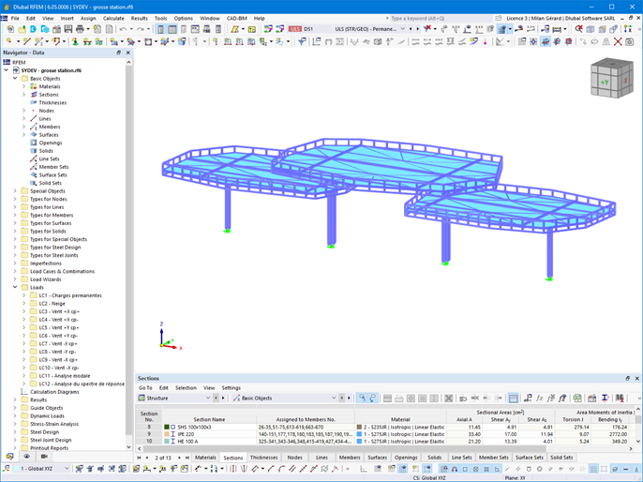Click the New model icon
The height and width of the screenshot is (482, 643).
10,29
